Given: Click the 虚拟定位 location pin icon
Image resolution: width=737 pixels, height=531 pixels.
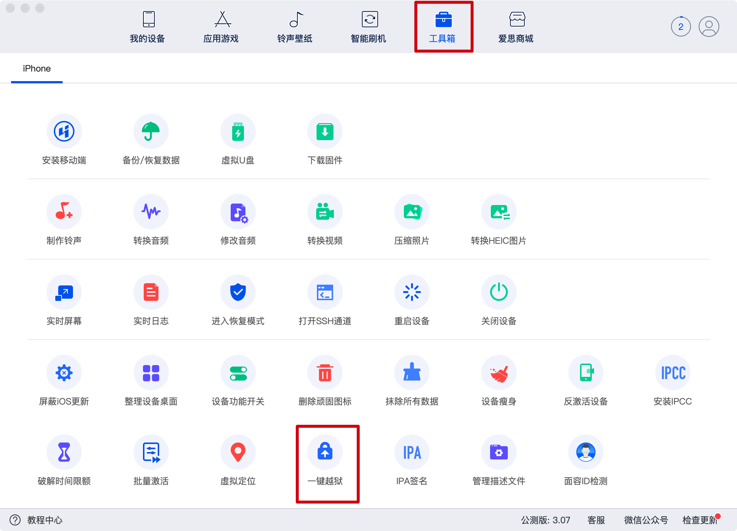Looking at the screenshot, I should (x=238, y=452).
